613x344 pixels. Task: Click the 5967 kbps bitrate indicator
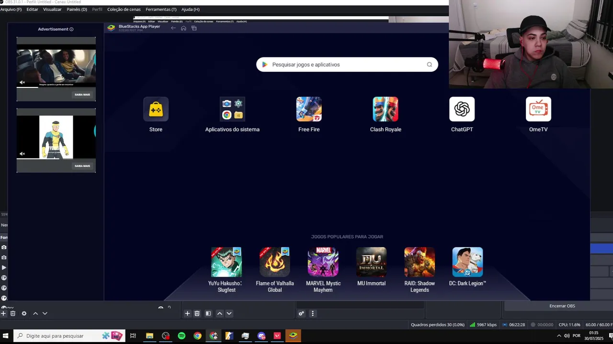[x=483, y=325]
